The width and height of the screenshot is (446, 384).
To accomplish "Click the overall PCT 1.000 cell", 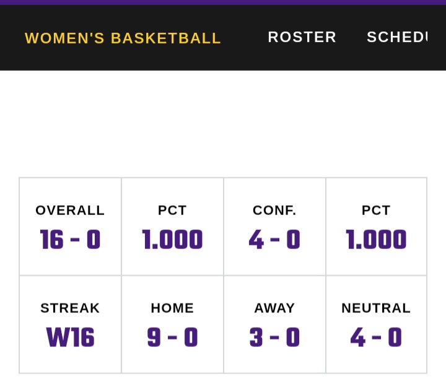I will click(x=172, y=227).
